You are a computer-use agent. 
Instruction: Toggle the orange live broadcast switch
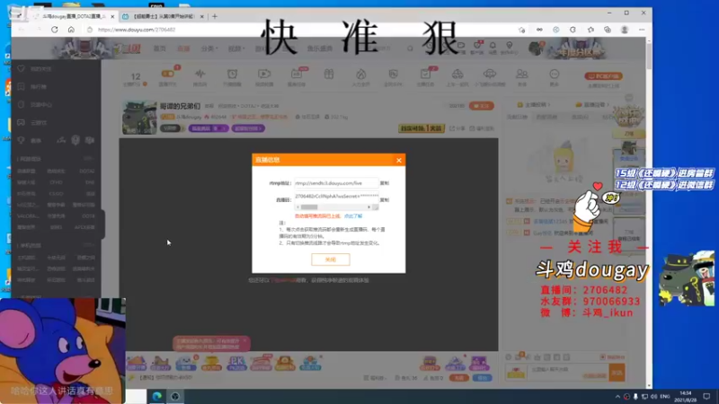coord(167,74)
